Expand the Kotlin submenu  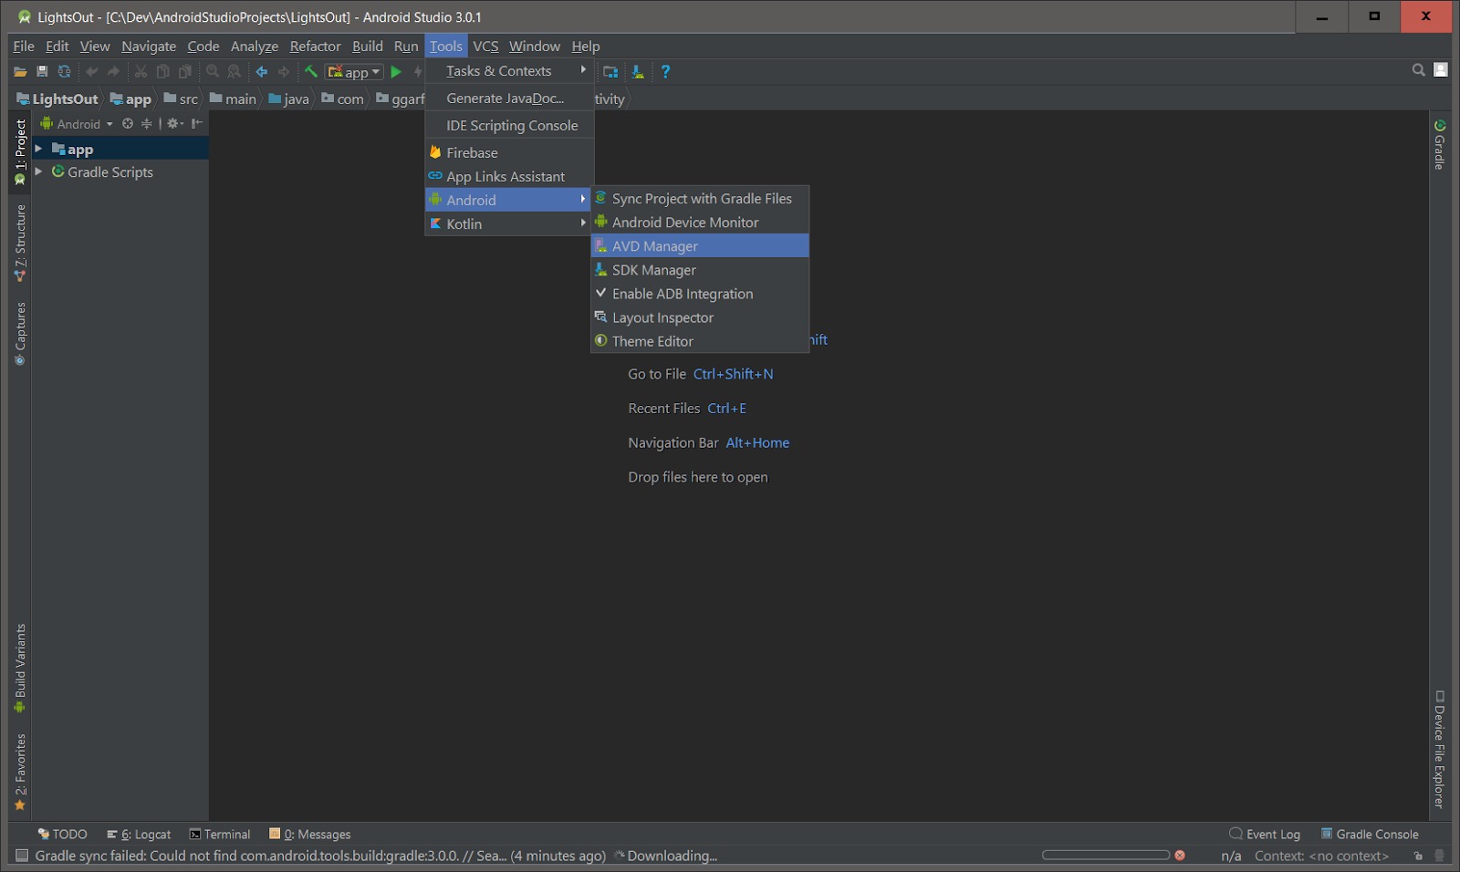coord(509,223)
